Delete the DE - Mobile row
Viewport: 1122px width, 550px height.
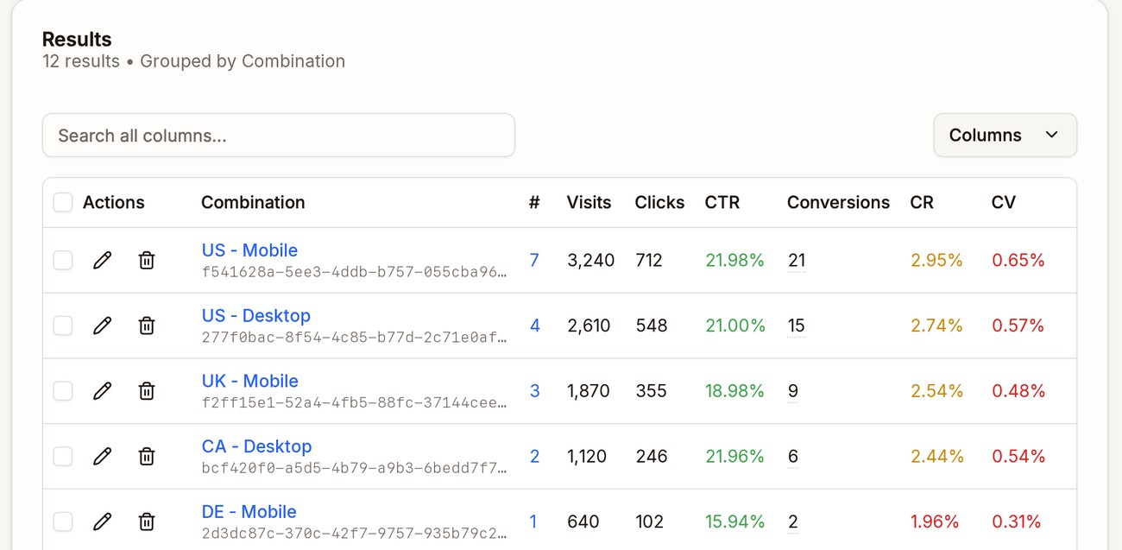coord(147,522)
